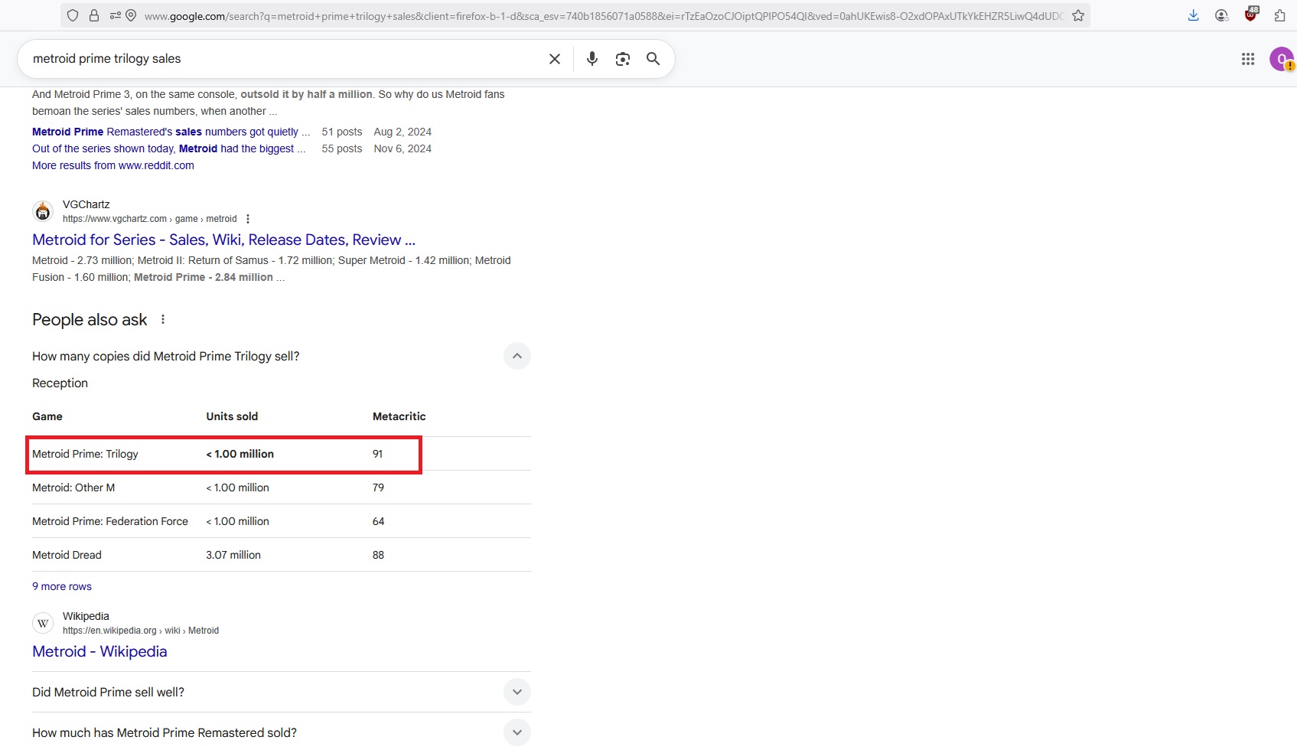Click the "Metroid Prime: Trilogy" table cell
This screenshot has width=1297, height=750.
85,454
